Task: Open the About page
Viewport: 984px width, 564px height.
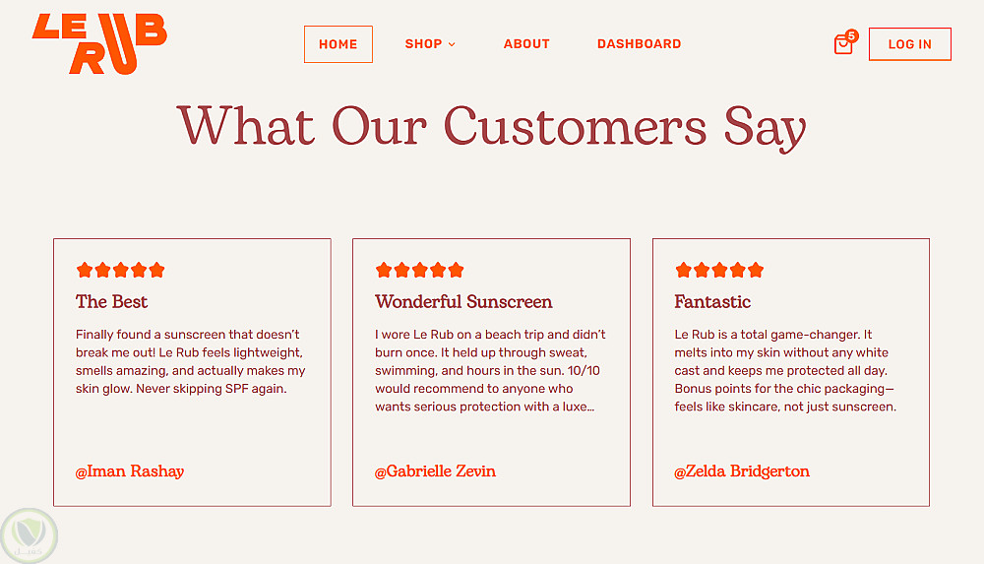Action: 526,44
